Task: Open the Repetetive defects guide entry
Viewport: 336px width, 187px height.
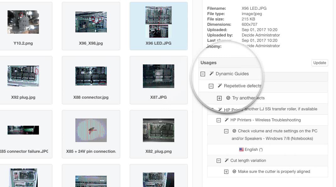Action: pyautogui.click(x=242, y=86)
